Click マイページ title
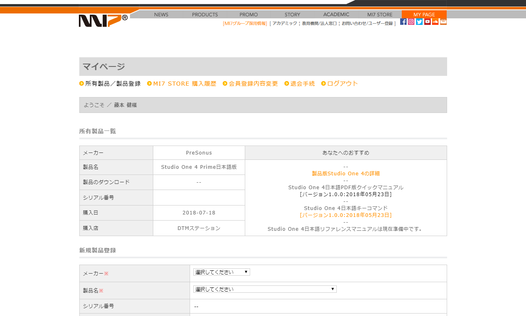 pos(104,66)
